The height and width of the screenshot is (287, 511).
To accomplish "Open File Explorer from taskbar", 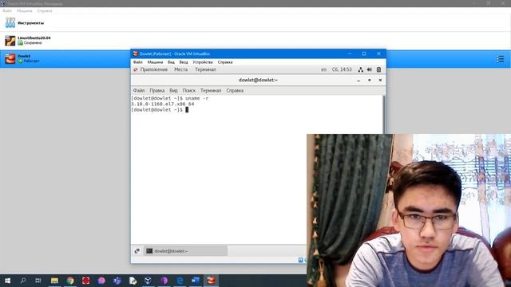I will (x=54, y=281).
